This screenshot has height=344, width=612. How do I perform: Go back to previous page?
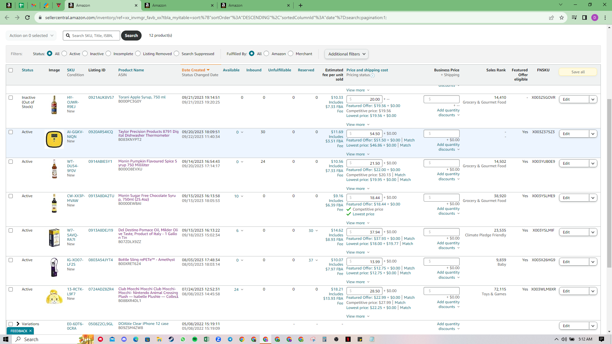[x=7, y=18]
